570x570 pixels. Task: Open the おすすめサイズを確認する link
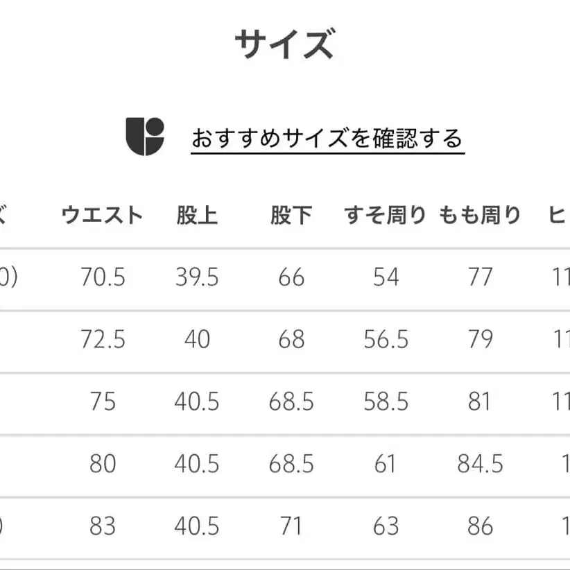329,138
